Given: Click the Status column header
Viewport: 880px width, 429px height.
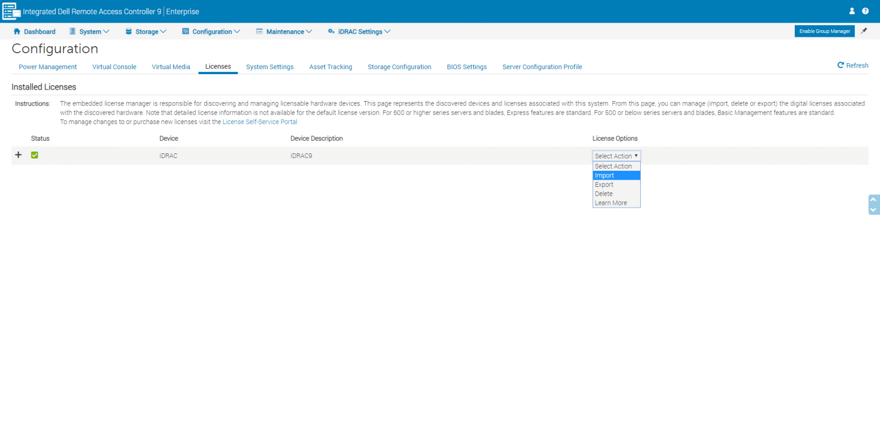Looking at the screenshot, I should [x=40, y=138].
